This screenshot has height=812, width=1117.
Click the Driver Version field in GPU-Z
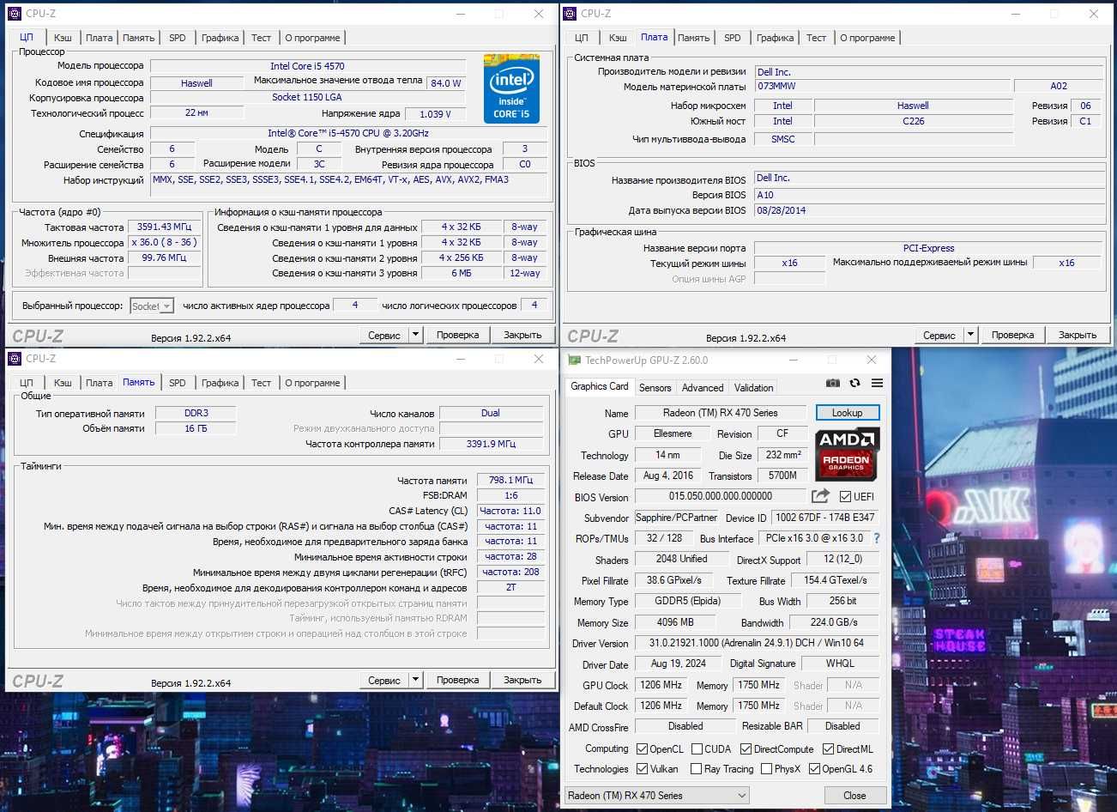(757, 643)
